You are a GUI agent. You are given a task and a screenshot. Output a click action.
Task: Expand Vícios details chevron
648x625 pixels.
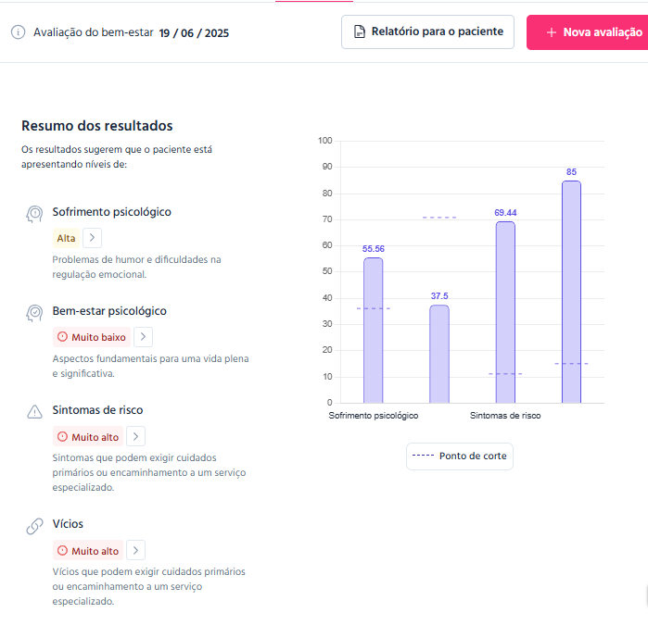point(135,550)
